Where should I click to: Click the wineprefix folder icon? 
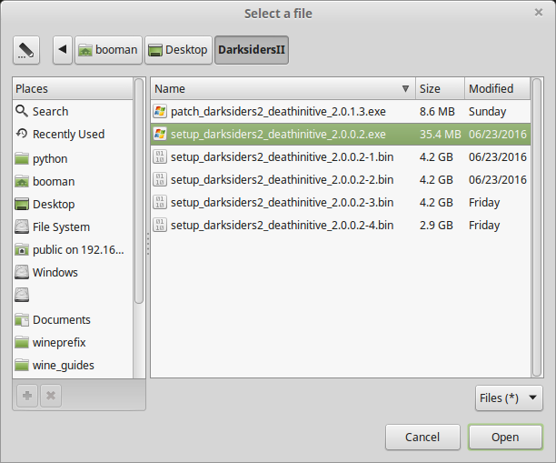[x=22, y=342]
